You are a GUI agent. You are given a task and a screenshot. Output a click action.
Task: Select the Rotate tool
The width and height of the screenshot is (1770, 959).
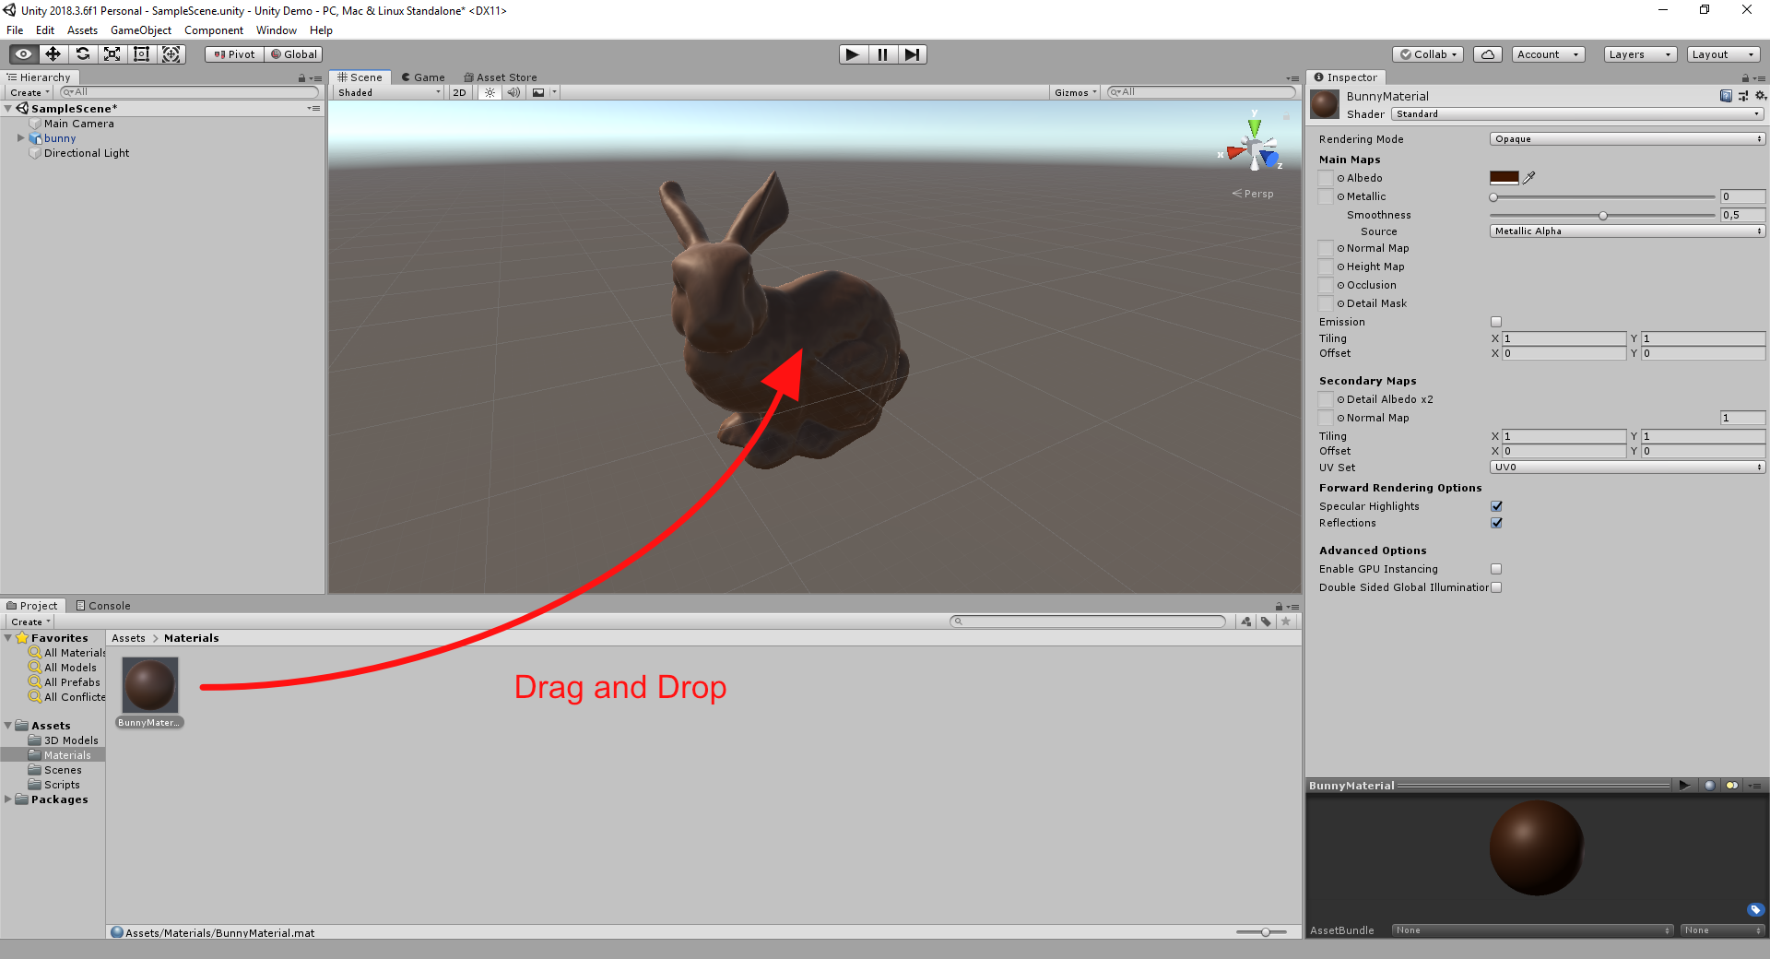(83, 54)
